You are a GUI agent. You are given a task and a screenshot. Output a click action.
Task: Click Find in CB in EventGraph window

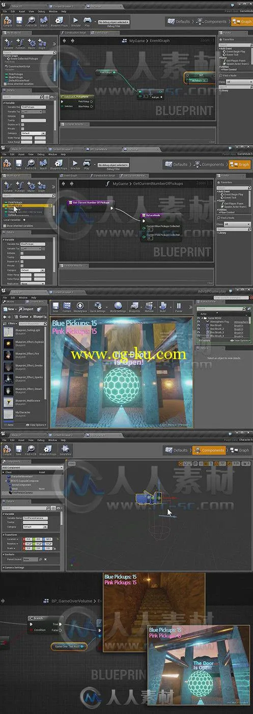(31, 22)
